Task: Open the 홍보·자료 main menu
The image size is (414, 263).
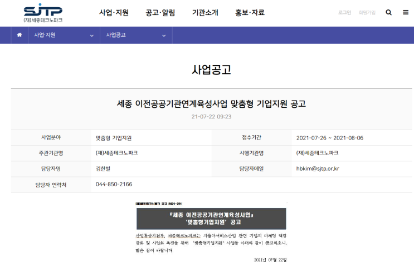Action: pyautogui.click(x=250, y=12)
